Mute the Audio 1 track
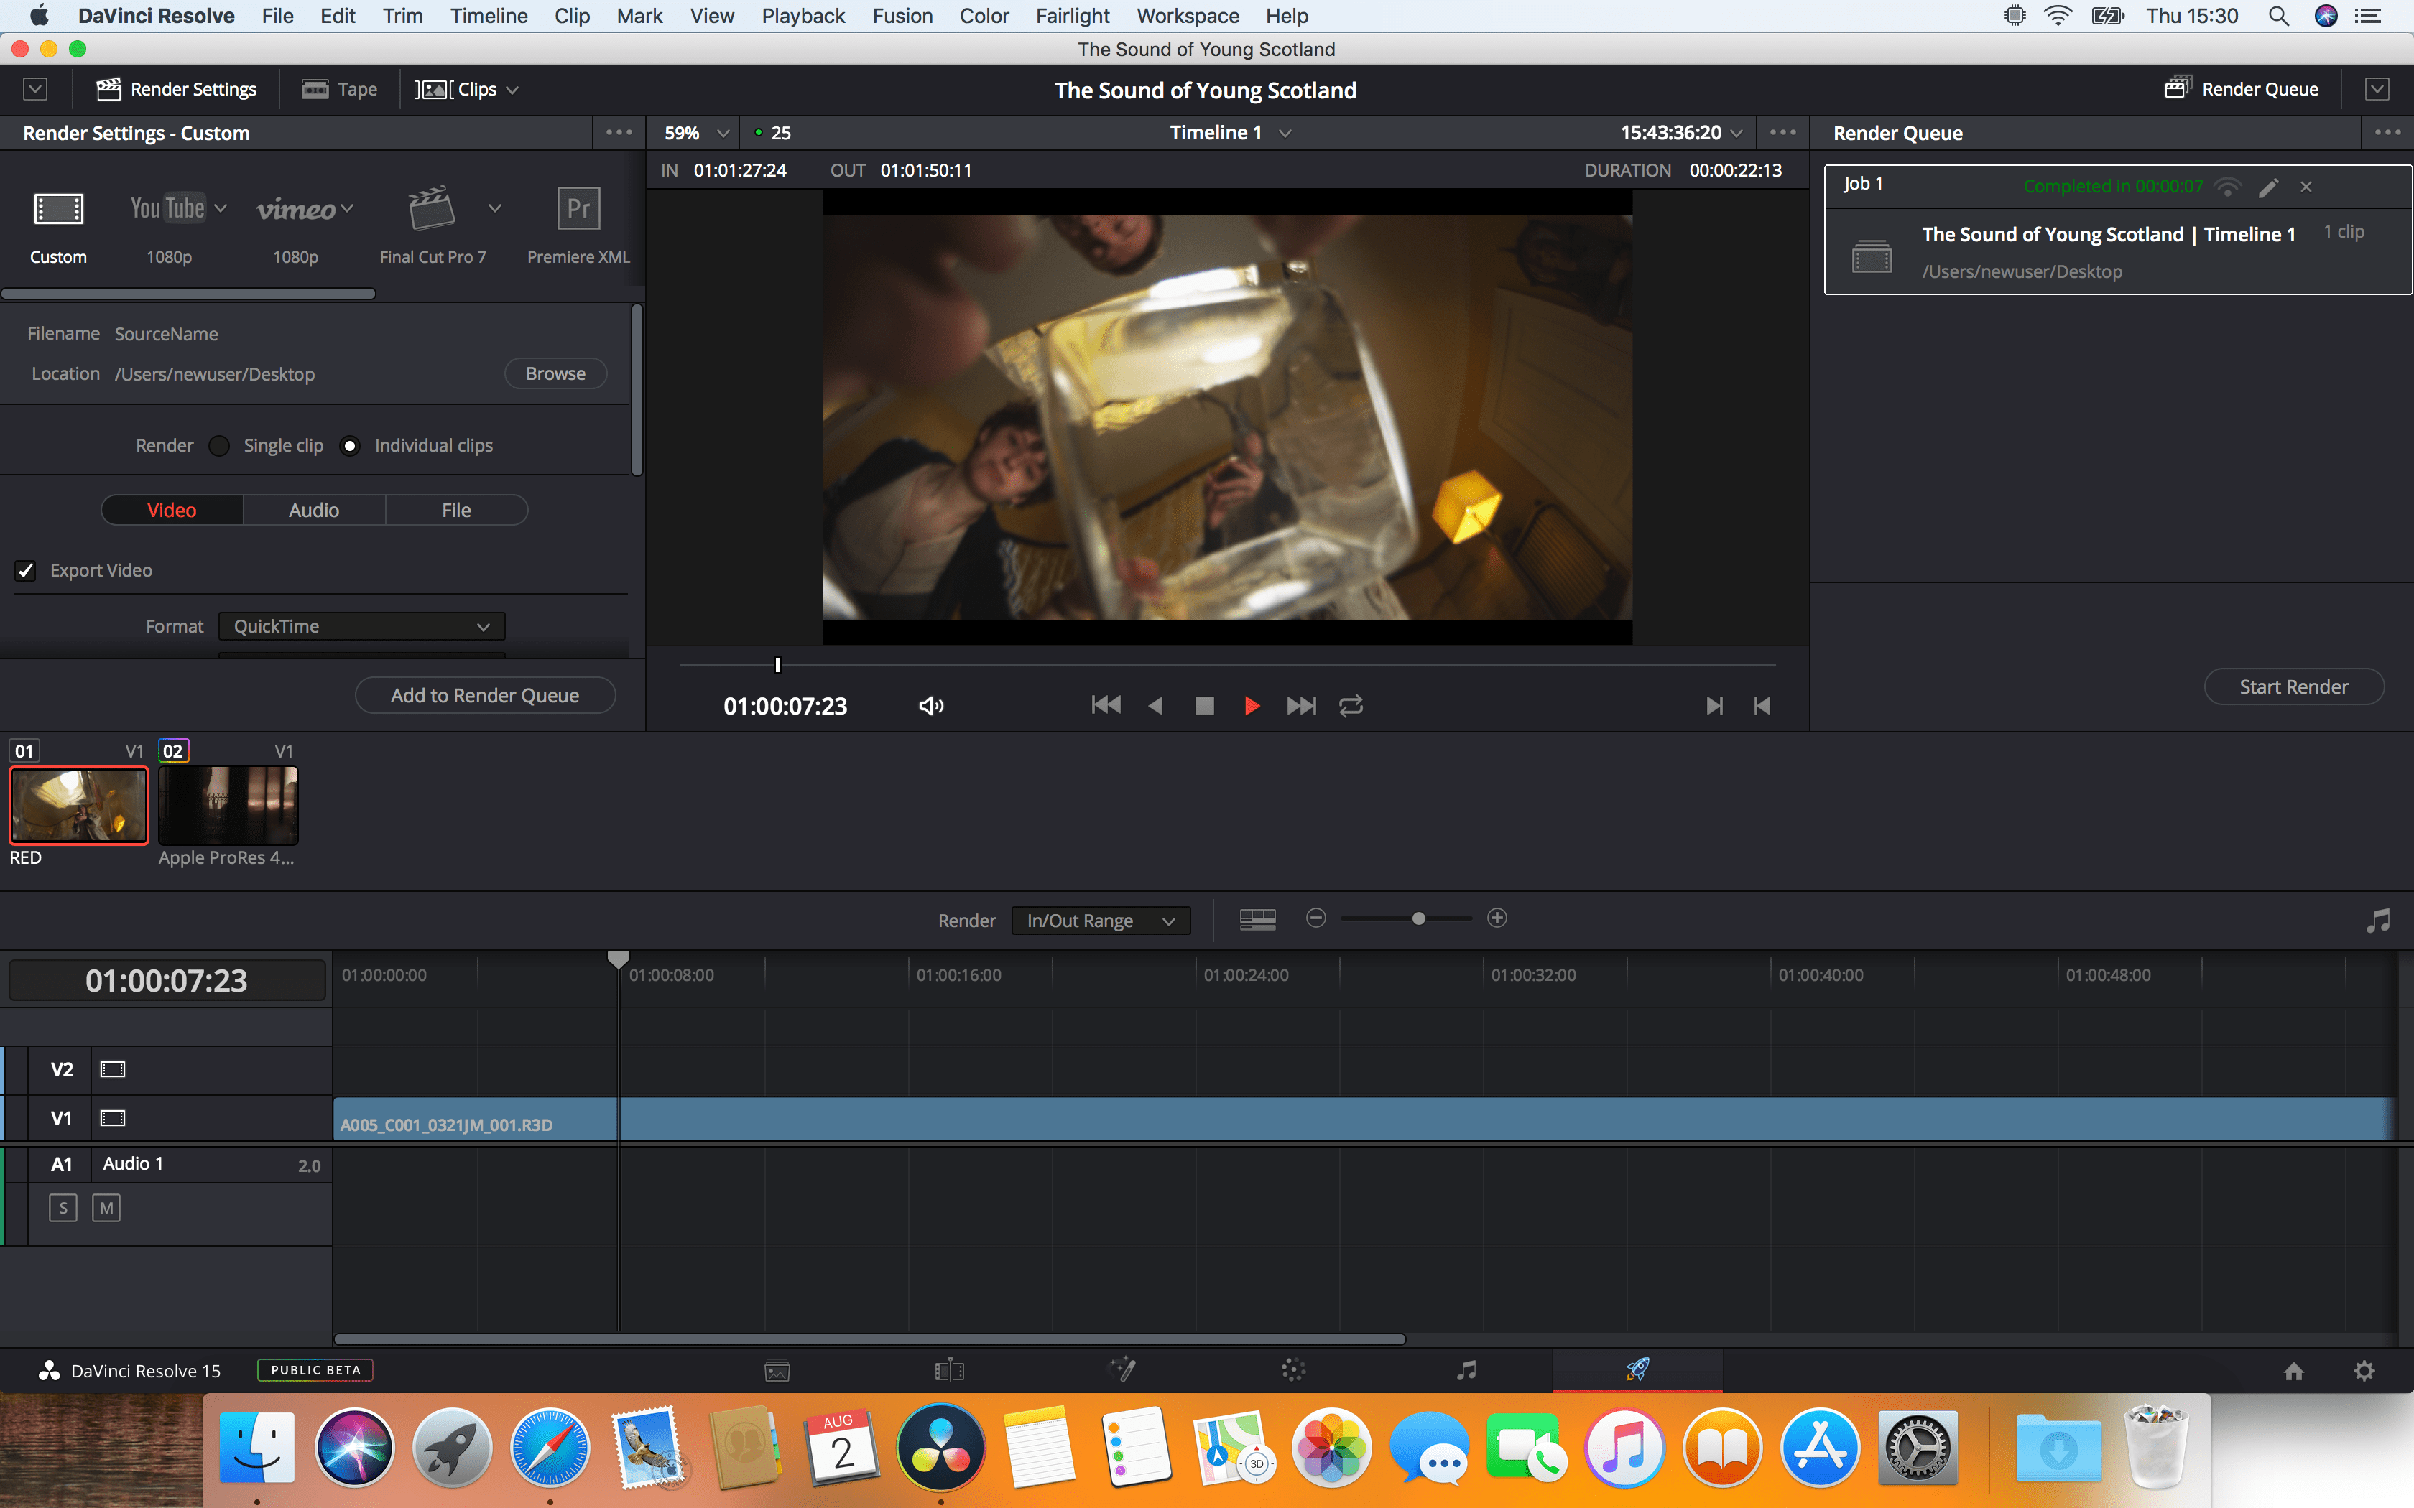 (106, 1208)
